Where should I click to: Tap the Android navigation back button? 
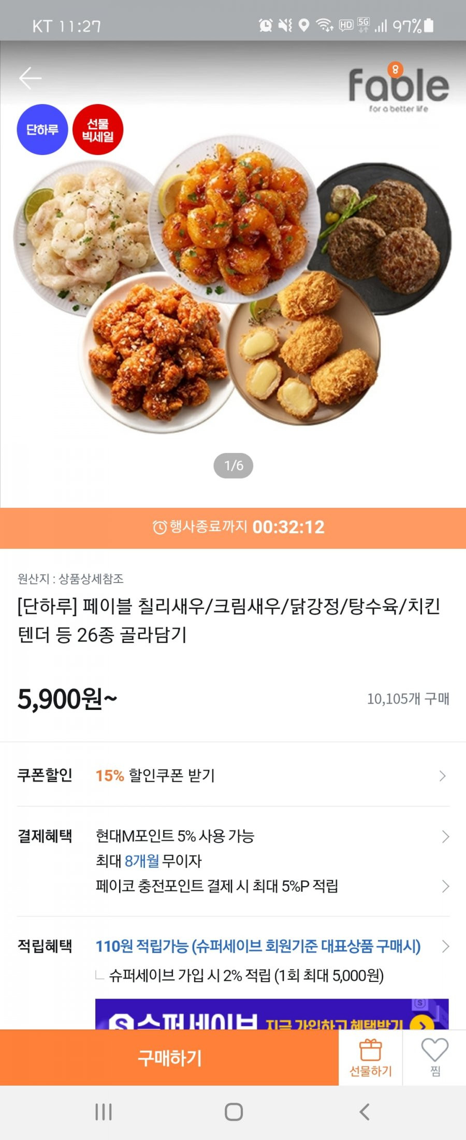(x=365, y=1112)
